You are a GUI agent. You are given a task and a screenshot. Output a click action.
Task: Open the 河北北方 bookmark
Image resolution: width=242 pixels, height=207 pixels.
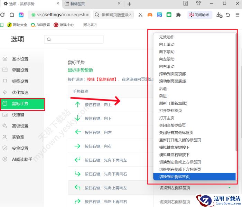[x=90, y=25]
